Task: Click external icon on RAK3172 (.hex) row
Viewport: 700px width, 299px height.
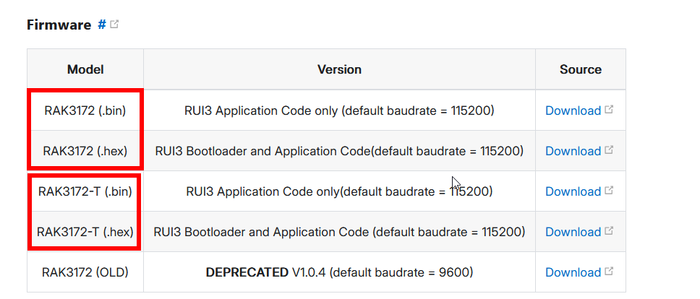Action: (609, 150)
